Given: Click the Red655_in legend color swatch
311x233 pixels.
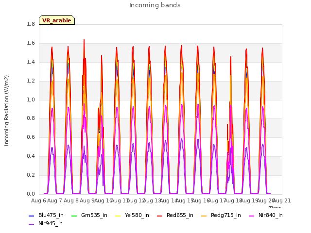Looking at the screenshot, I should point(160,216).
